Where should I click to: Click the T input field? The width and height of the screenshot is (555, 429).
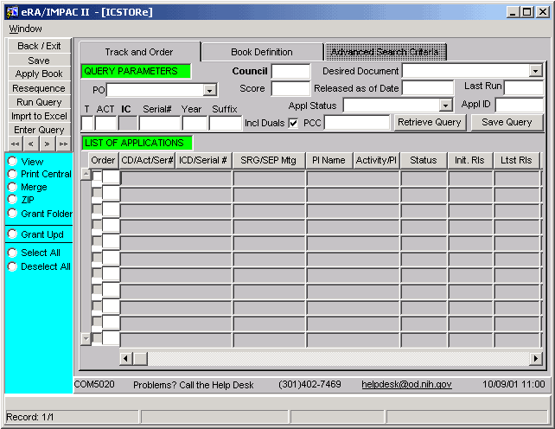[87, 124]
